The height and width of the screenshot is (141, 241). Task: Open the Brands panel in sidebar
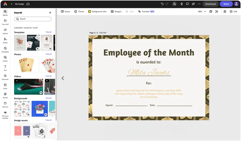pos(5,95)
